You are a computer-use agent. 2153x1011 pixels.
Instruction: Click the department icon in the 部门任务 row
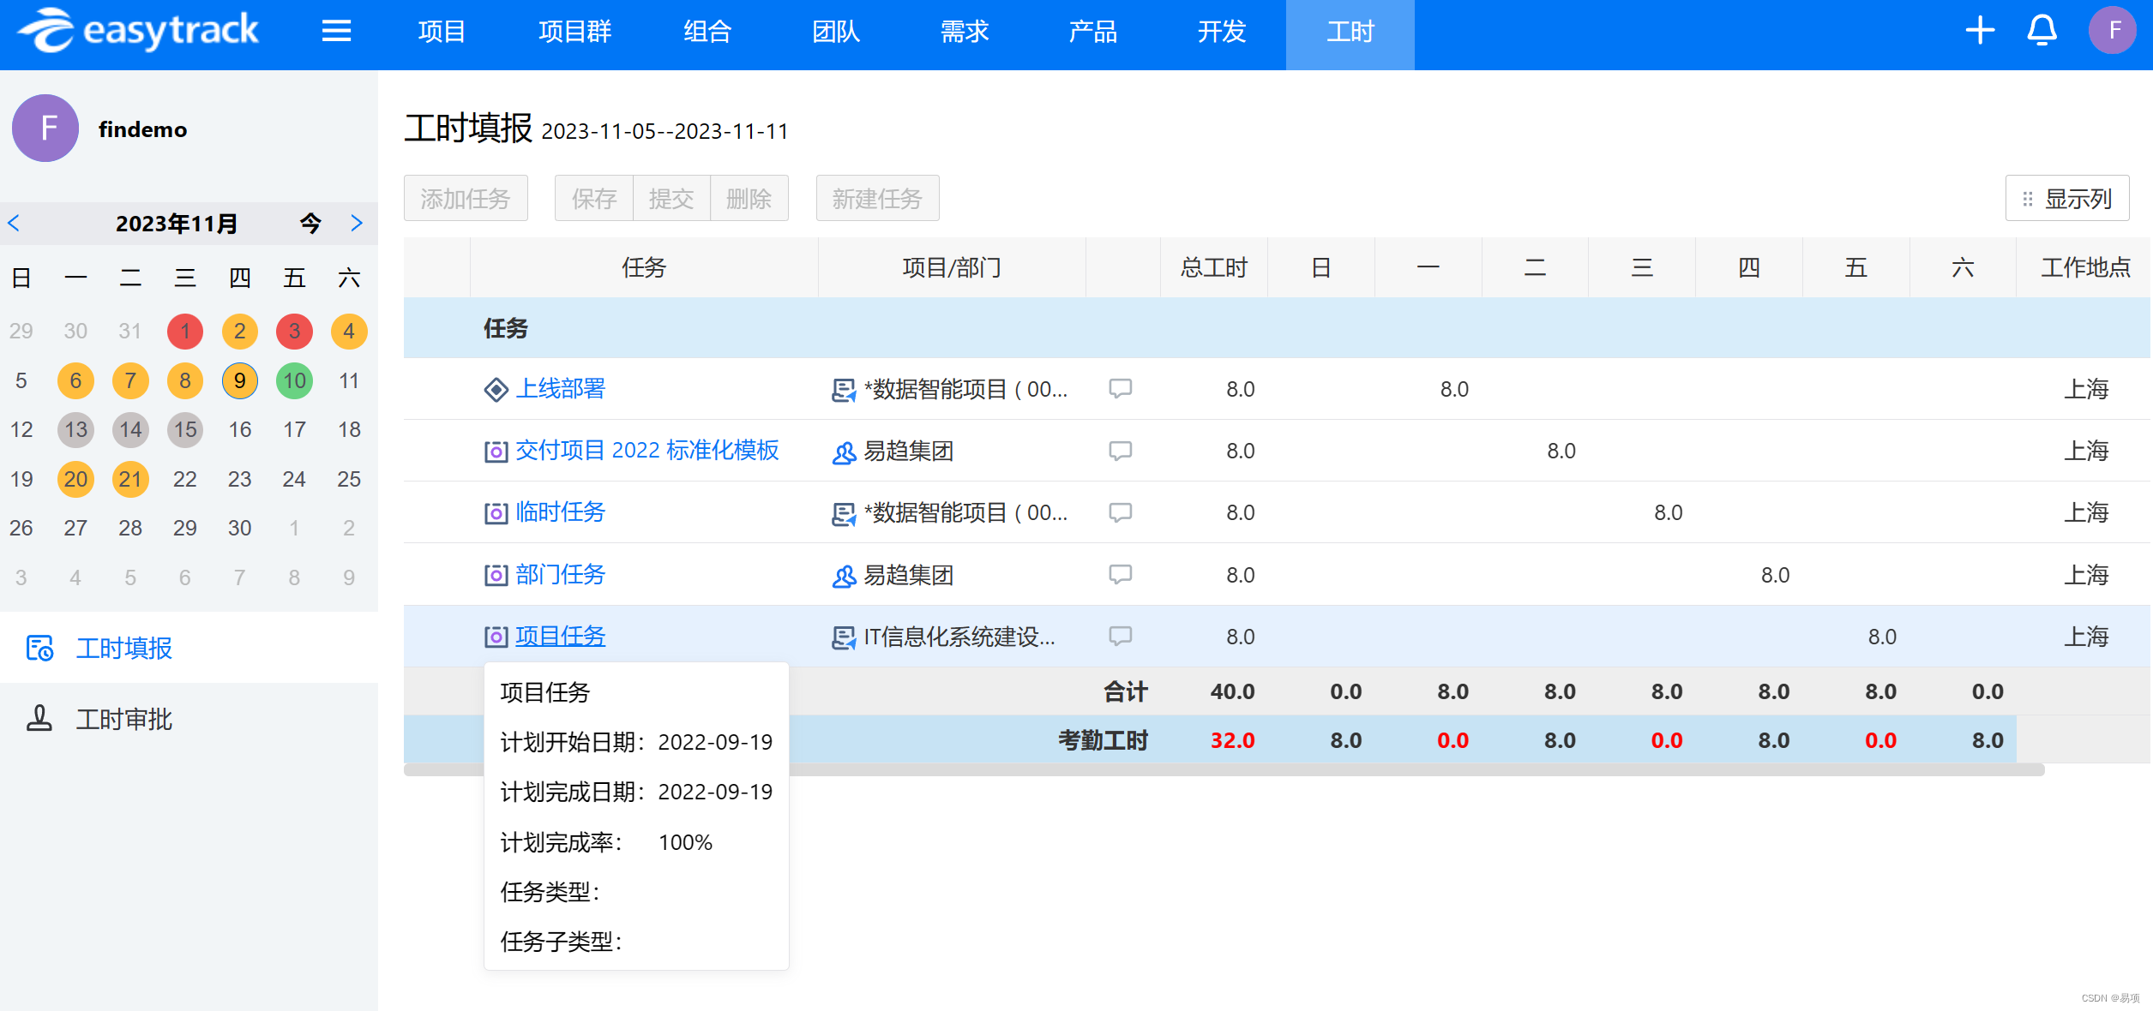[844, 575]
